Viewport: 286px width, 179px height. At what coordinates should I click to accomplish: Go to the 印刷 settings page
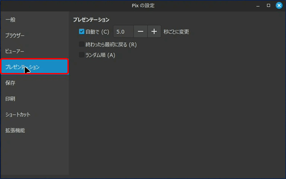click(x=35, y=99)
